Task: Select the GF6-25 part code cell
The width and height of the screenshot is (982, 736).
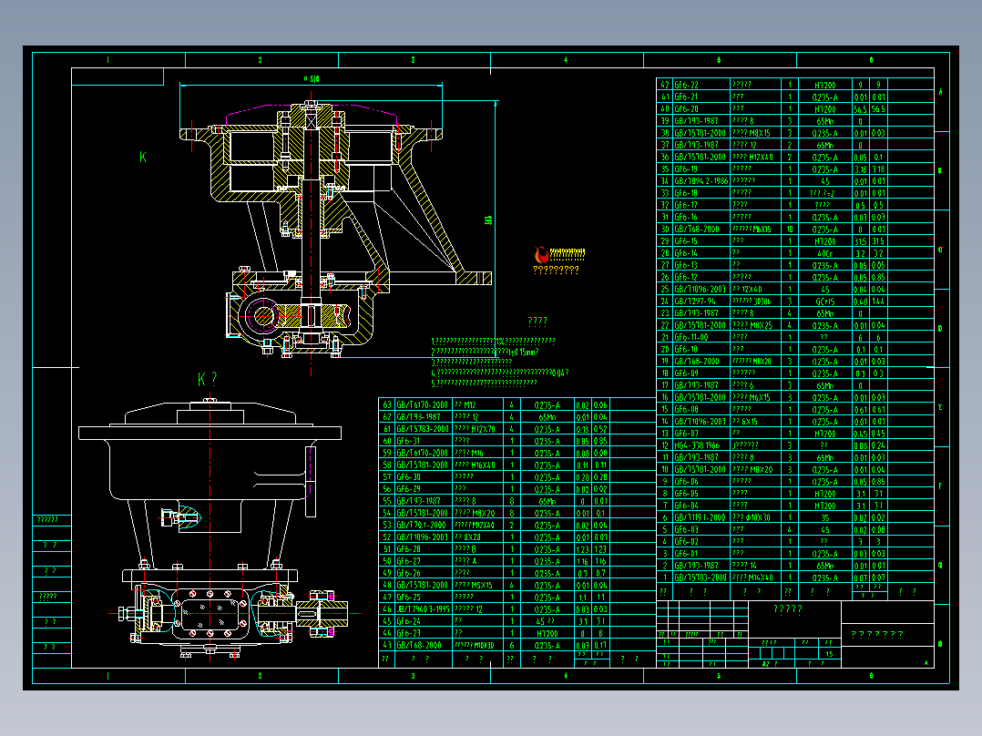Action: [423, 598]
